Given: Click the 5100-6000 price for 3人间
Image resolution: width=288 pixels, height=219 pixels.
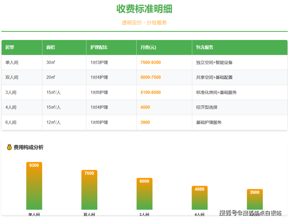Looking at the screenshot, I should (x=151, y=93).
